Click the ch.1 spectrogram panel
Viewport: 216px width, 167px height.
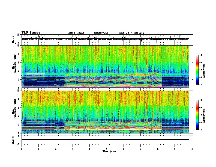(x=105, y=67)
